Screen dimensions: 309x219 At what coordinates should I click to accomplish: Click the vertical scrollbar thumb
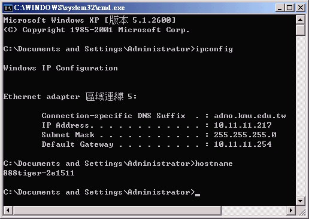(x=301, y=30)
